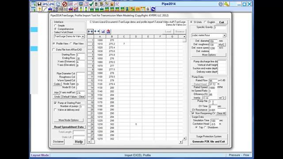Click the red prohibited circle toolbar icon

pos(65,4)
